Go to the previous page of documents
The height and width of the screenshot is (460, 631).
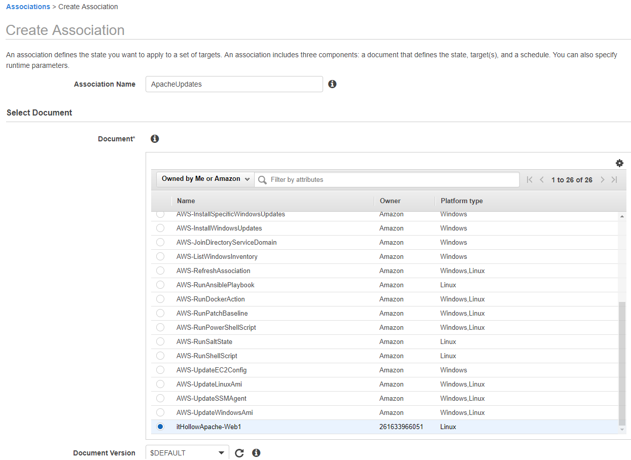[542, 180]
